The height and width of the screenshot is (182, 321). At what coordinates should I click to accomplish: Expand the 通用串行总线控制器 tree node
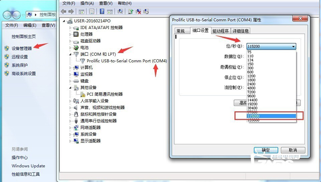[x=70, y=121]
